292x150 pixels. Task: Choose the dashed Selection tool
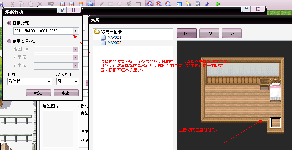point(138,4)
